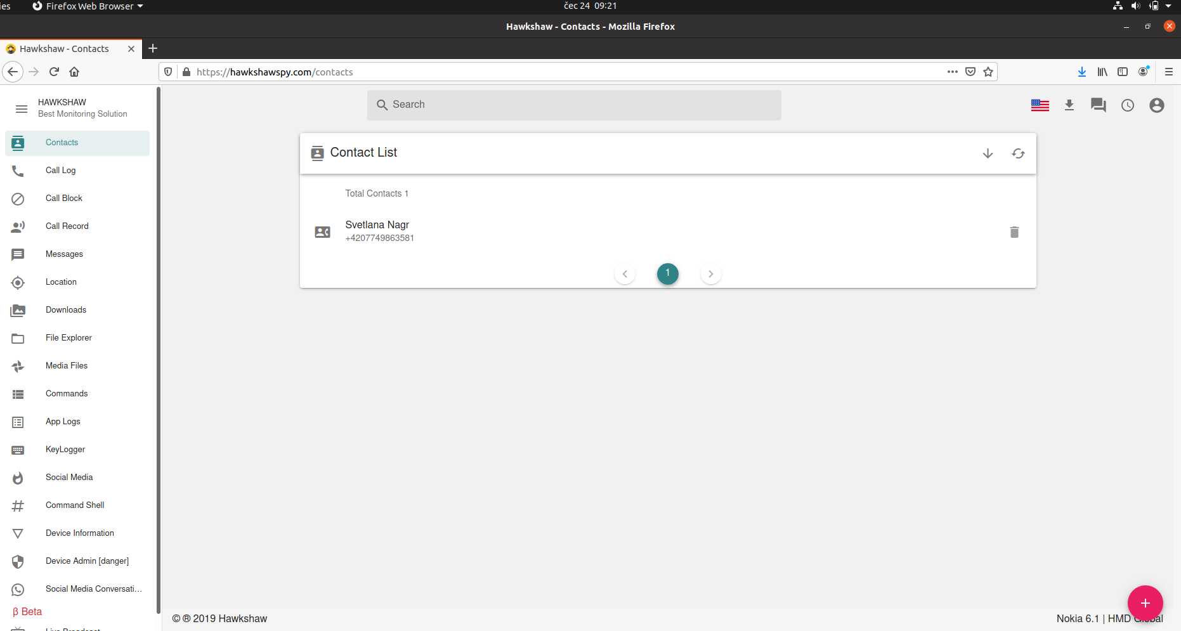Open Firefox account icon

click(1143, 72)
